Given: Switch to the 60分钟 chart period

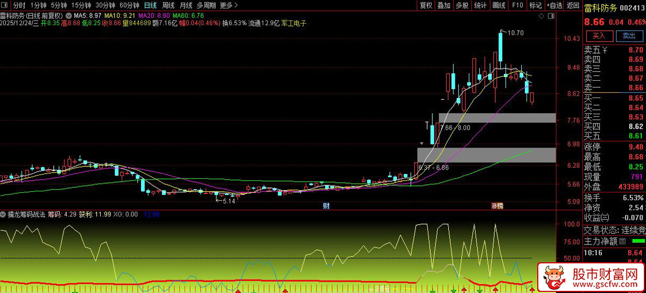Looking at the screenshot, I should pos(129,5).
